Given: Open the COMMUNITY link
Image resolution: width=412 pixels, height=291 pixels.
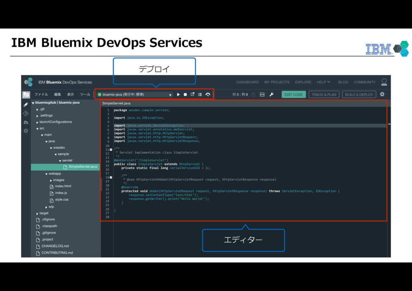Looking at the screenshot, I should 365,82.
